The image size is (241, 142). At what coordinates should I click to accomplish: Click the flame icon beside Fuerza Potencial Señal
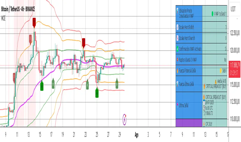click(178, 71)
